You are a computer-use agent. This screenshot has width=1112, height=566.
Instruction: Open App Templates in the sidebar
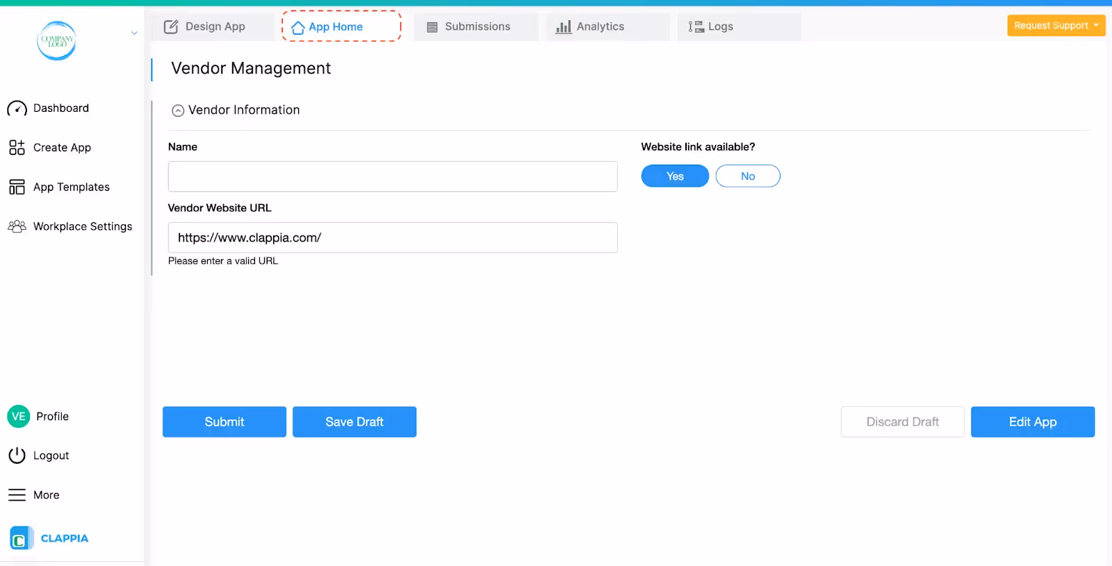(72, 187)
